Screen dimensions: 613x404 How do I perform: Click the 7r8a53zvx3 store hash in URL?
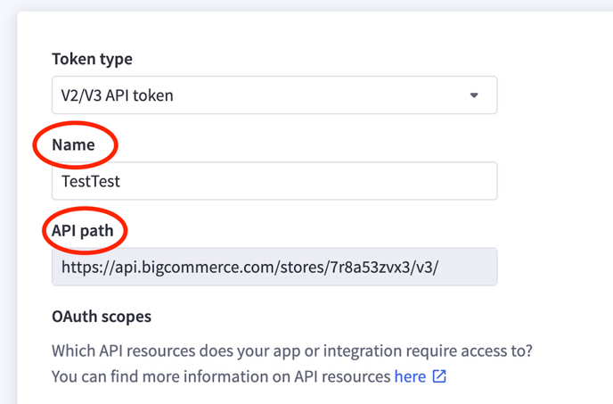tap(370, 268)
